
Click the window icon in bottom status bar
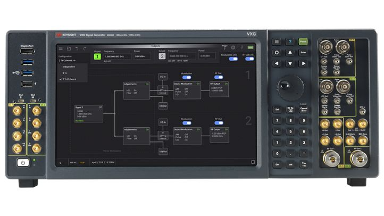(253, 161)
